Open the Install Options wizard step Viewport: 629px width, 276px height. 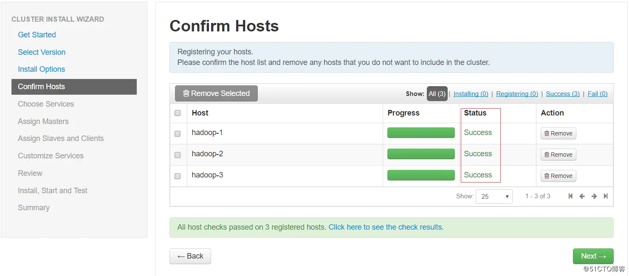(x=41, y=69)
